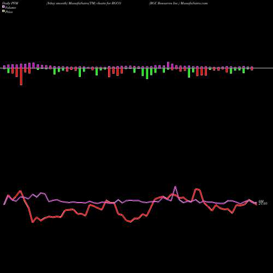Click the Volume legend color swatch

tap(3, 7)
